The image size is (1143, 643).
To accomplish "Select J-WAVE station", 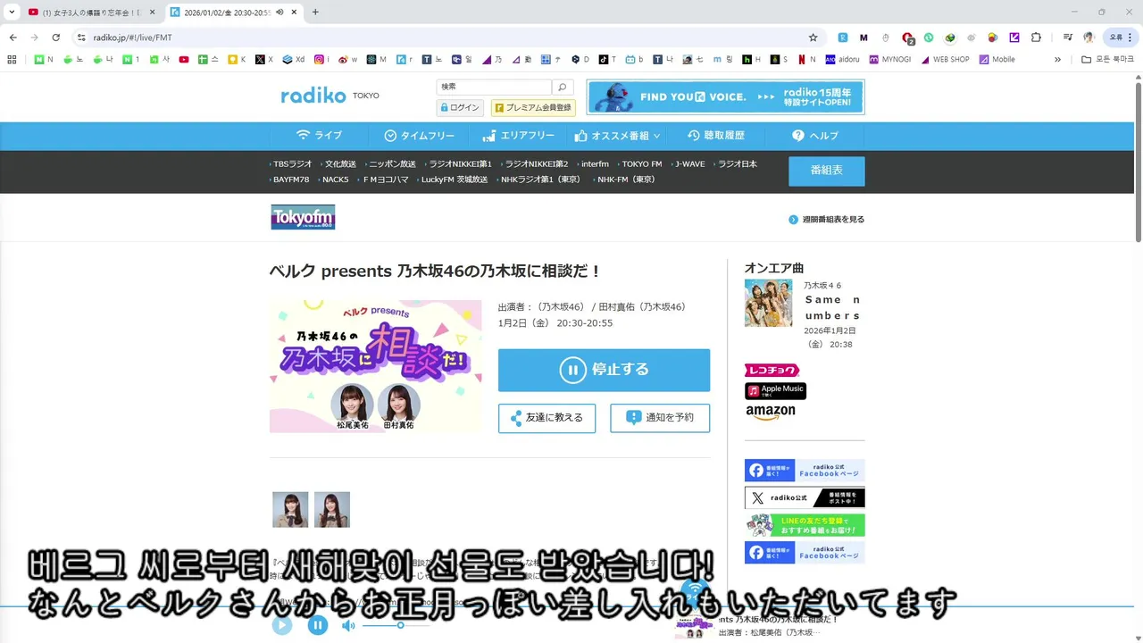I will click(x=688, y=164).
